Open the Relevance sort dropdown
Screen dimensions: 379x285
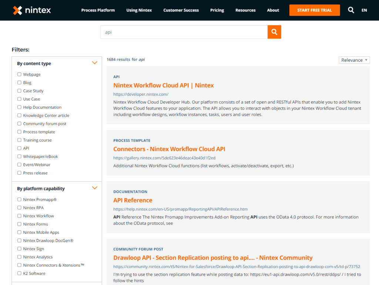(354, 60)
